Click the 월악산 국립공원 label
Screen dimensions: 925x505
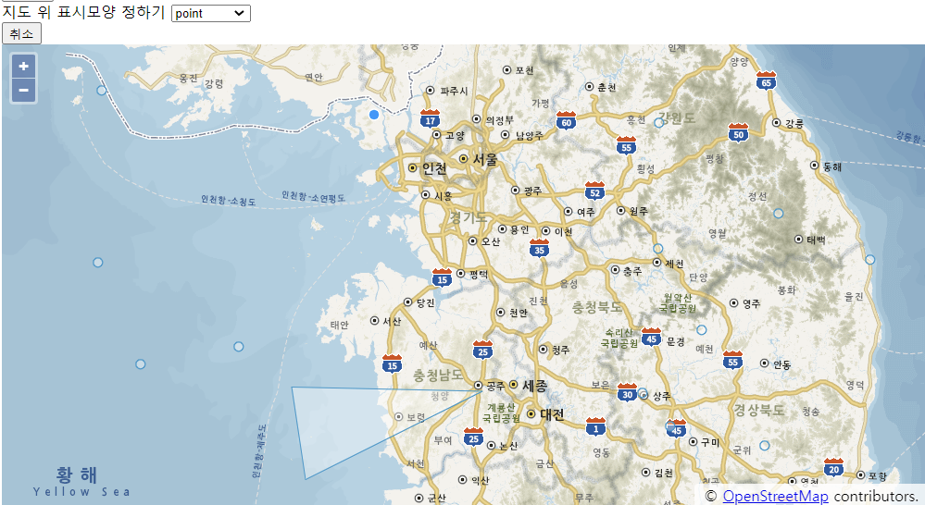677,302
